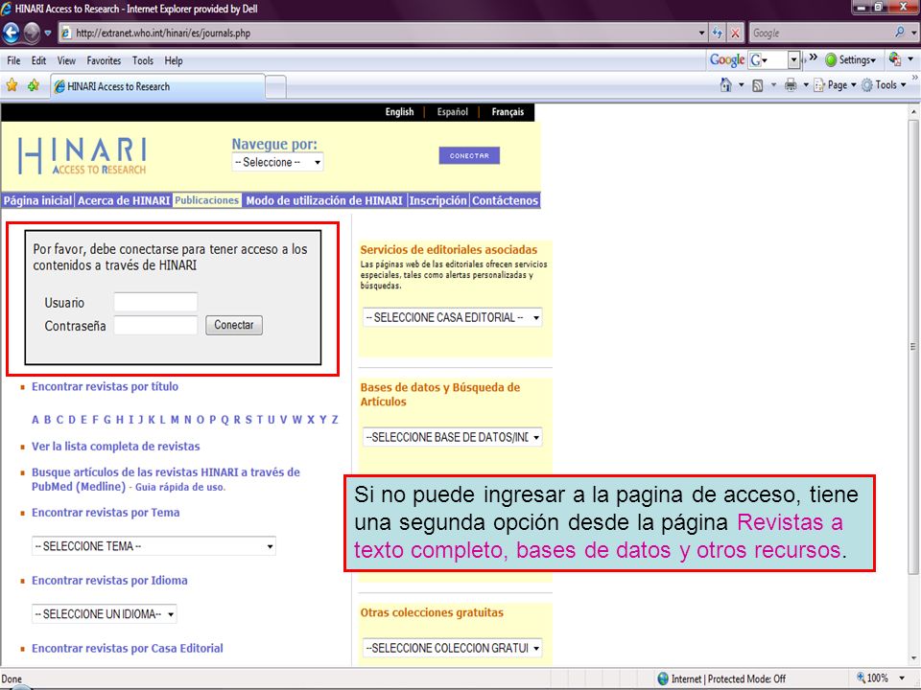The height and width of the screenshot is (690, 921).
Task: Open the Tools menu in menu bar
Action: (143, 60)
